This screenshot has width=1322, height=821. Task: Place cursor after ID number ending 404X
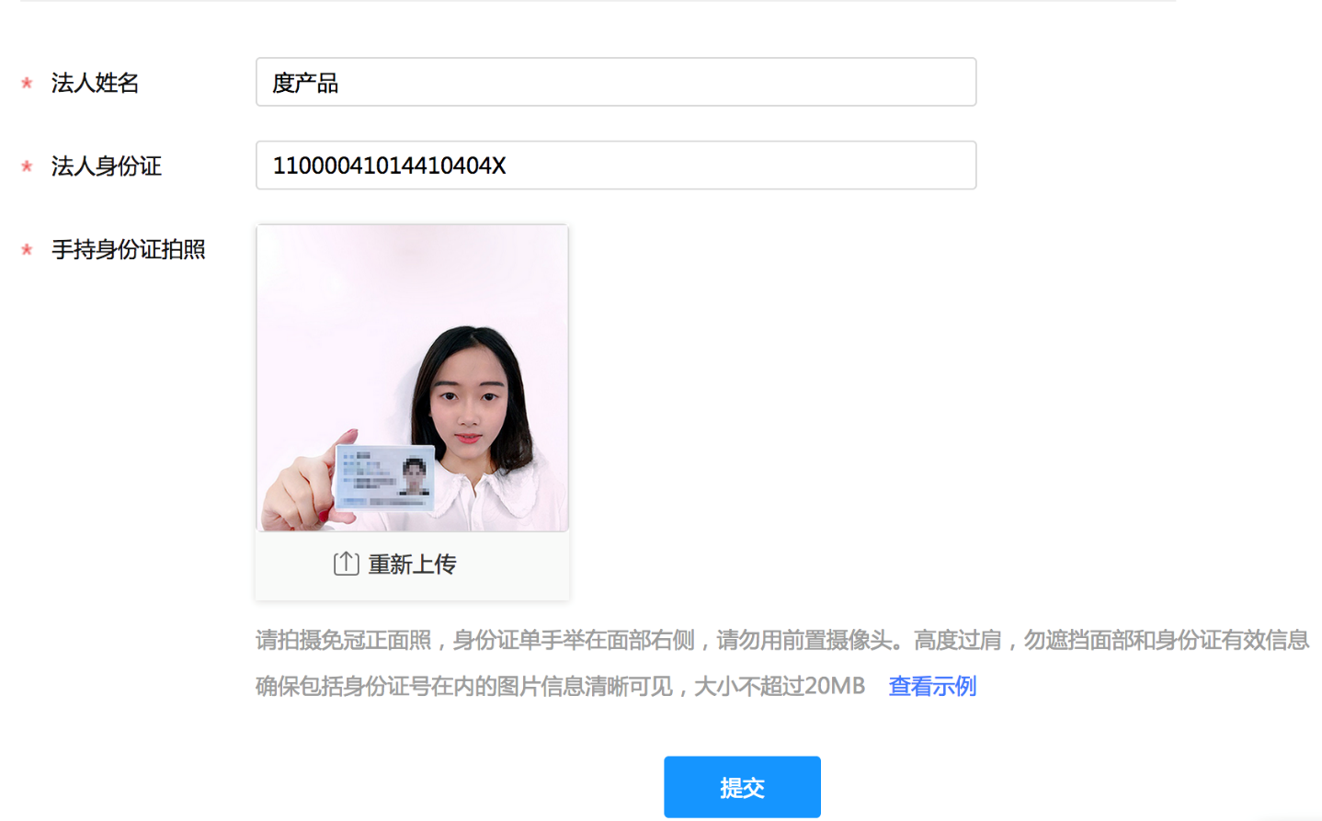pyautogui.click(x=508, y=165)
